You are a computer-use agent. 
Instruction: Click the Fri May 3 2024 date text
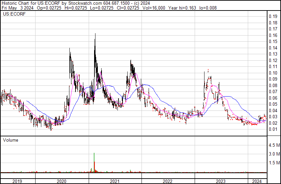tap(18, 8)
